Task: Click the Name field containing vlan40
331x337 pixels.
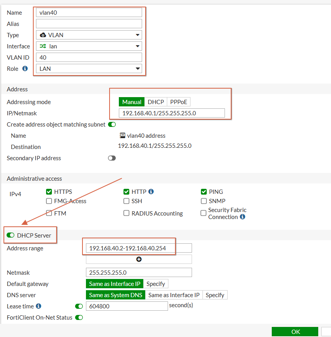Action: [x=89, y=12]
